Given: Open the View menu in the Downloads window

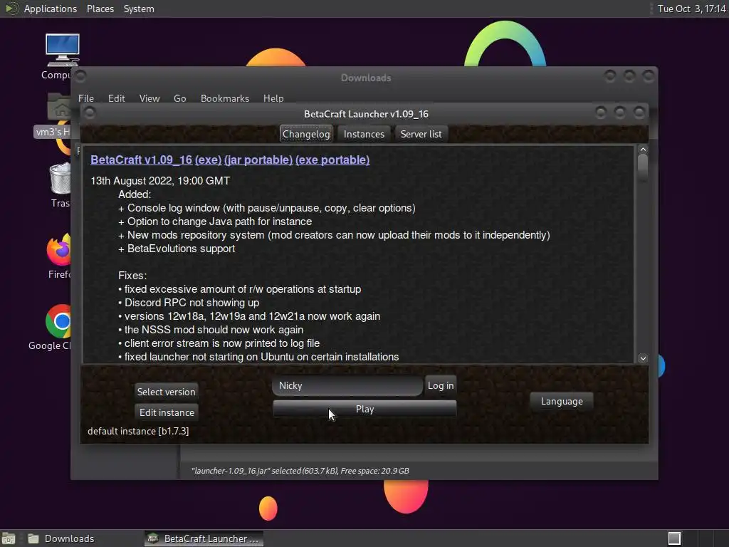Looking at the screenshot, I should tap(150, 98).
